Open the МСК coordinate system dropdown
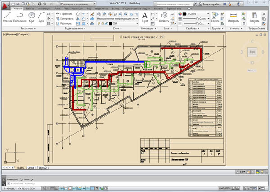 [252, 70]
